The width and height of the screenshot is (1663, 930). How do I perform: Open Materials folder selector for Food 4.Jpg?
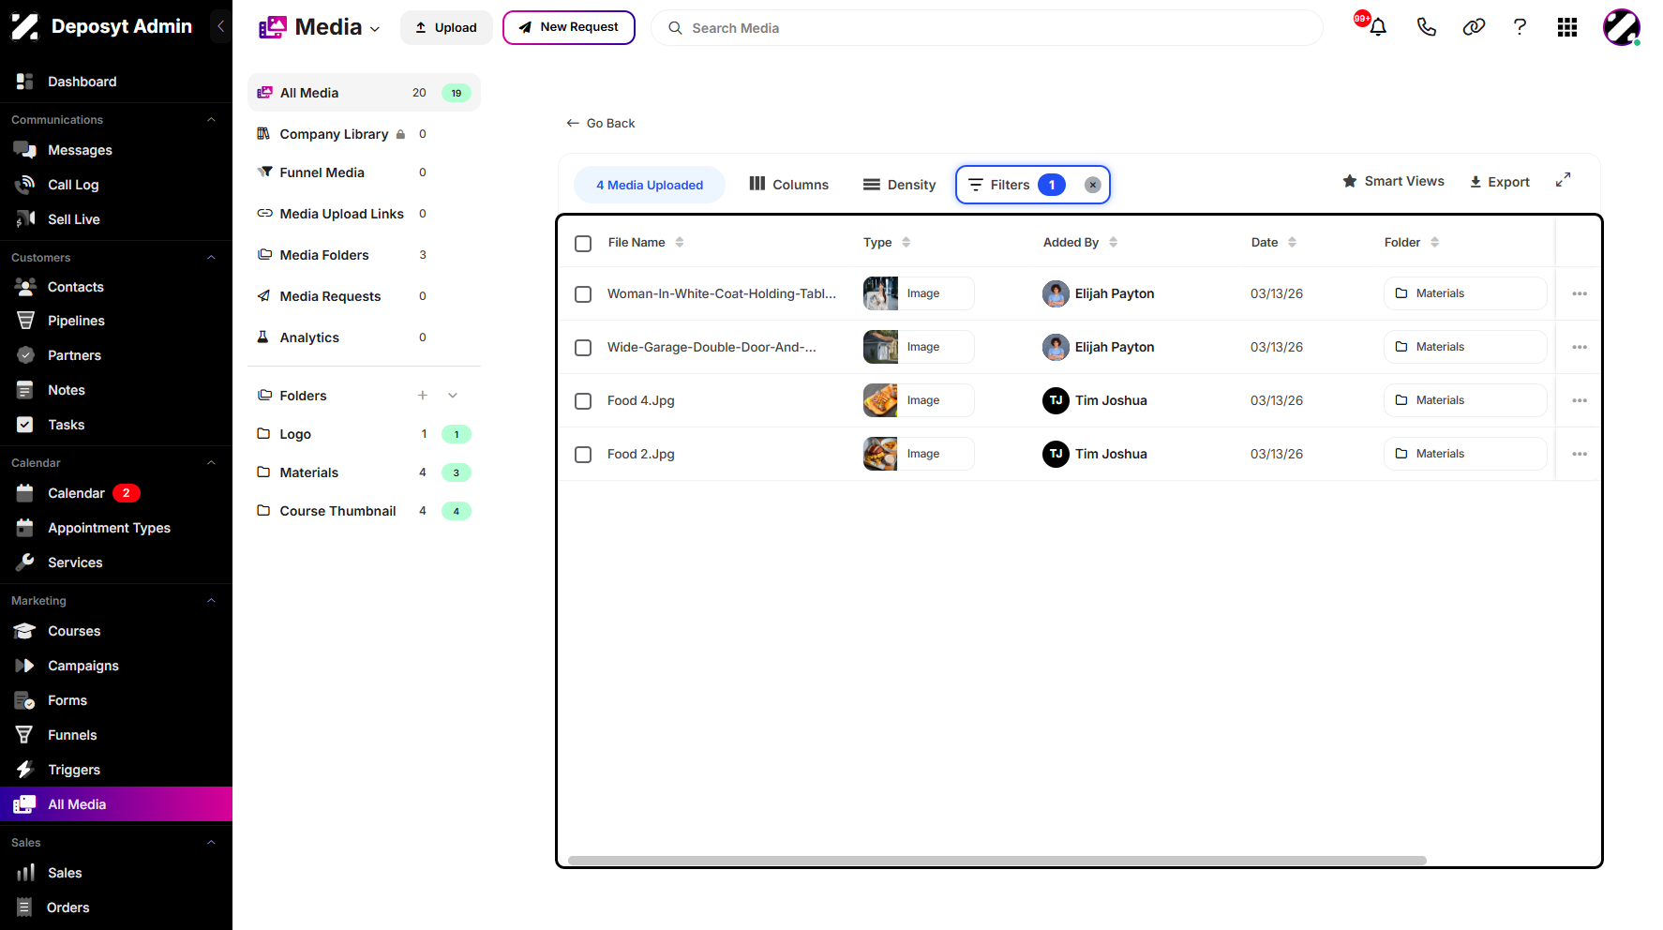(1465, 400)
